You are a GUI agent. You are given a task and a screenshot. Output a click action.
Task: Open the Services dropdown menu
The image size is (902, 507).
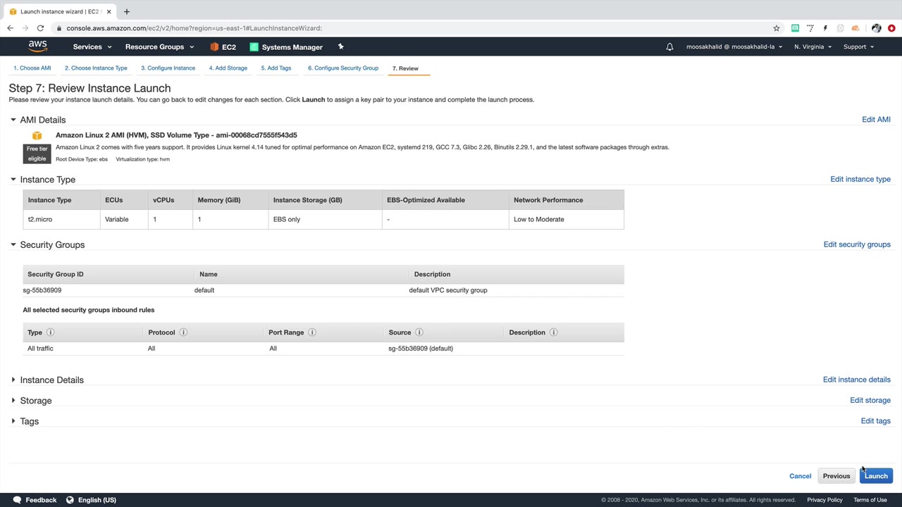click(x=92, y=47)
